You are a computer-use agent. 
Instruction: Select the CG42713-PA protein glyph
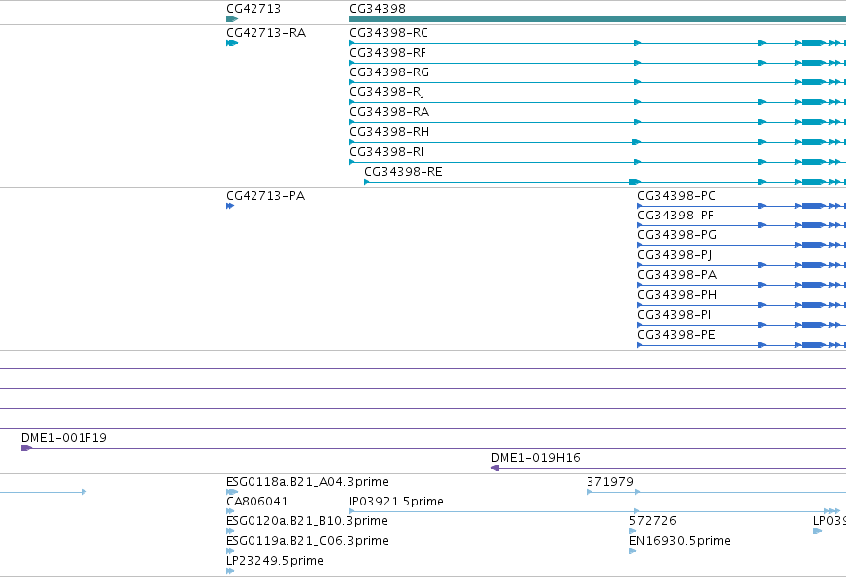click(x=230, y=206)
